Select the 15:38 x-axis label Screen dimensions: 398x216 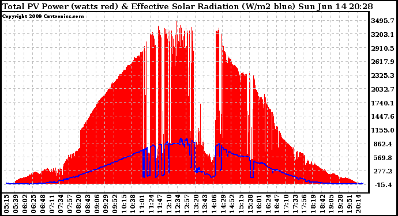tap(250, 204)
